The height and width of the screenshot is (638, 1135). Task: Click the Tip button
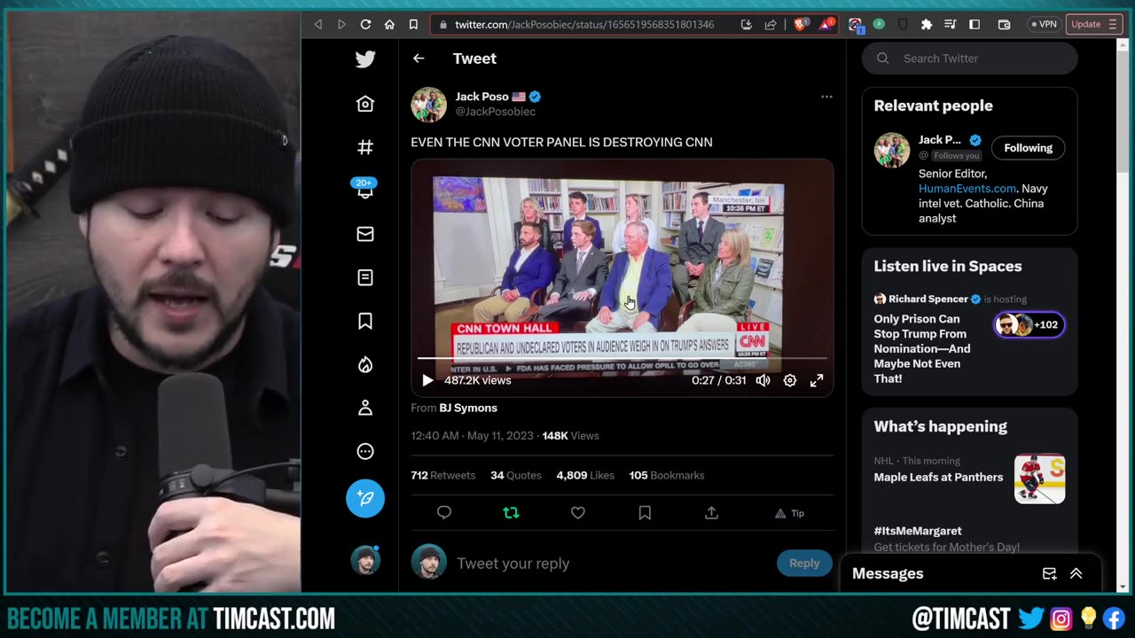coord(789,513)
